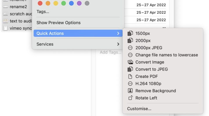This screenshot has height=116, width=209.
Task: Click the vimeo sync file icon
Action: [5, 28]
